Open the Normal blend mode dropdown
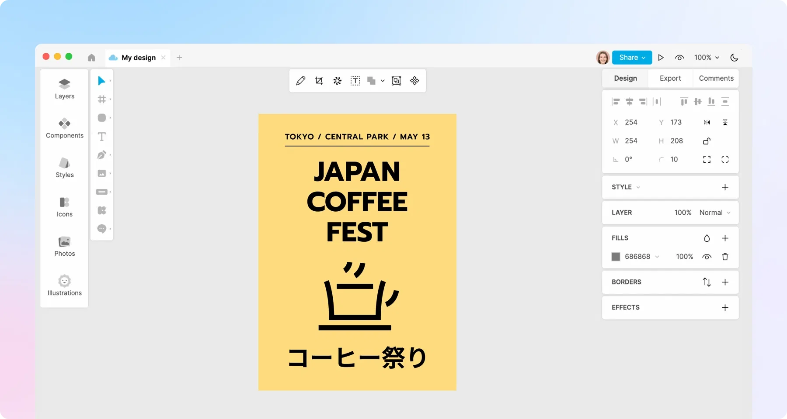 coord(715,213)
